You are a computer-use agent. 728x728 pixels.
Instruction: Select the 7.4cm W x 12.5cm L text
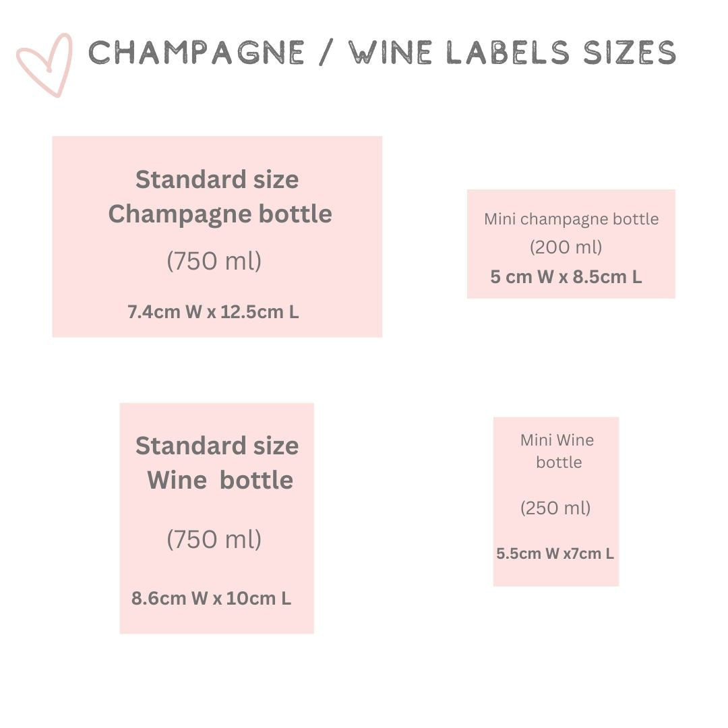213,312
